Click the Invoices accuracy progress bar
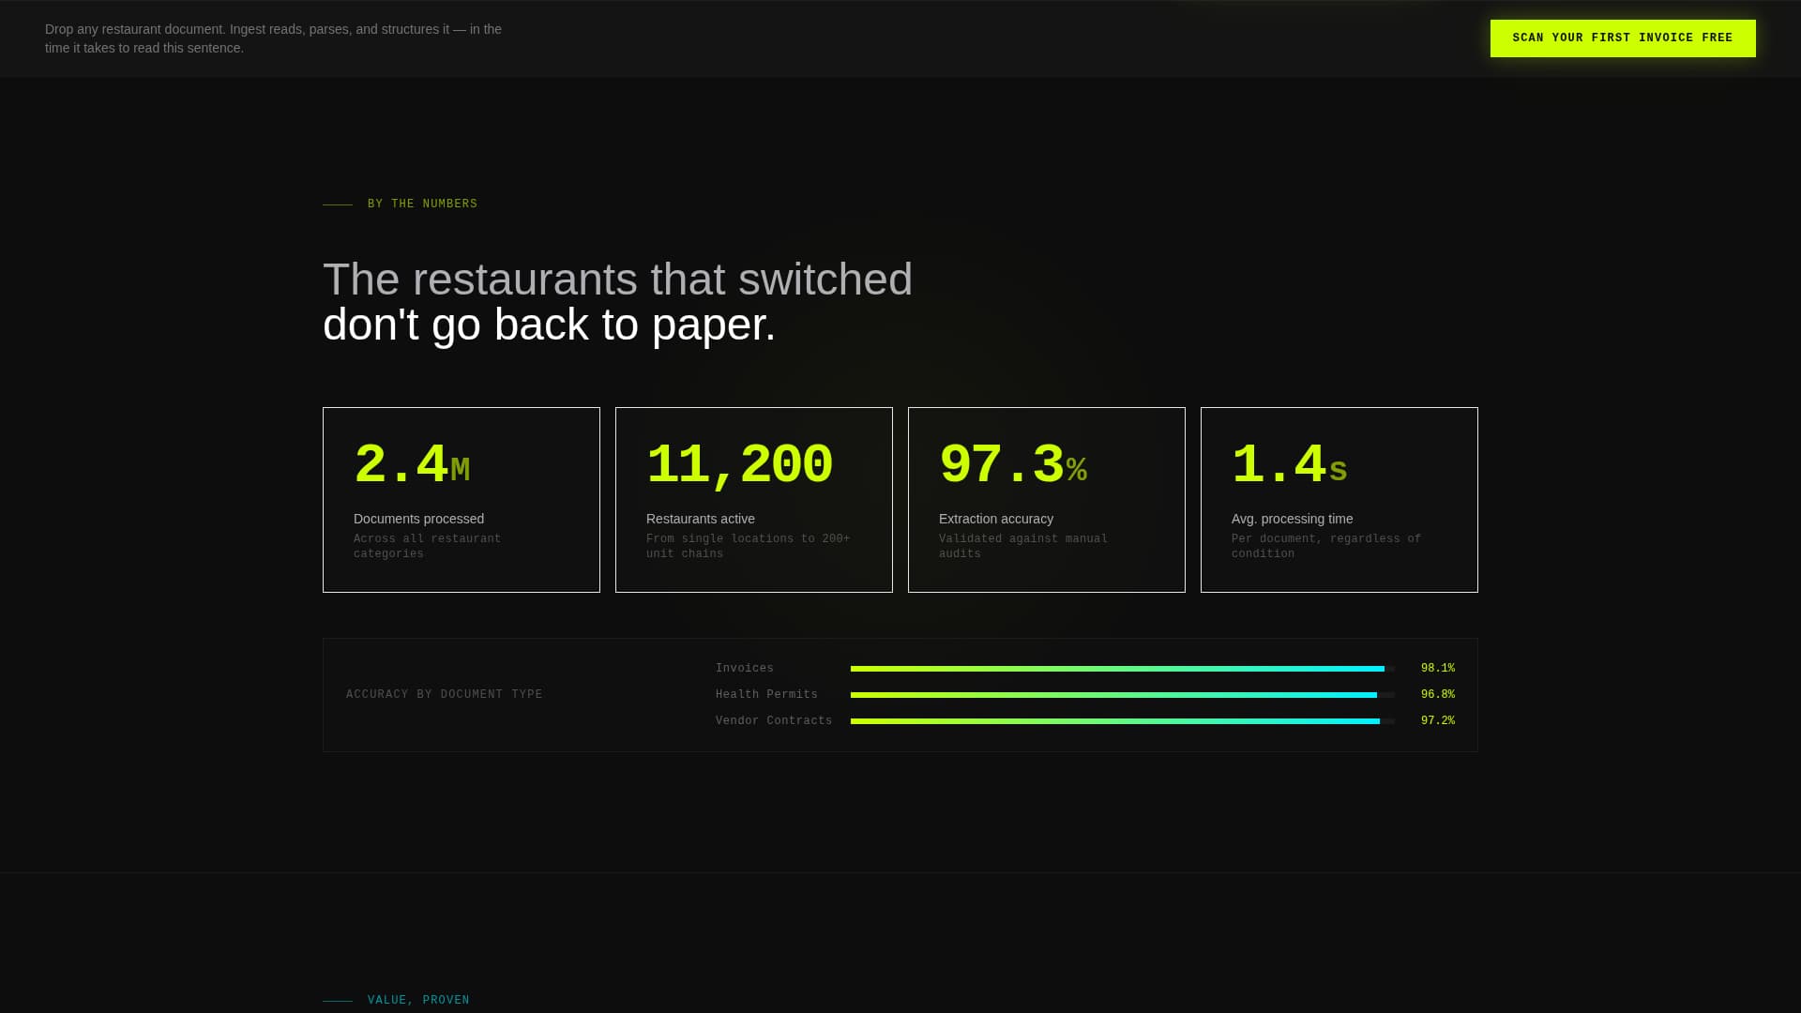The height and width of the screenshot is (1013, 1801). point(1123,669)
